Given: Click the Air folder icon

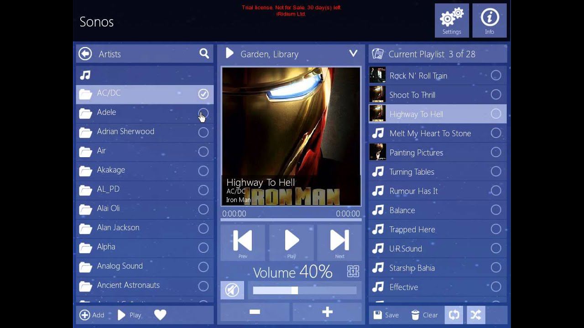Looking at the screenshot, I should tap(85, 151).
